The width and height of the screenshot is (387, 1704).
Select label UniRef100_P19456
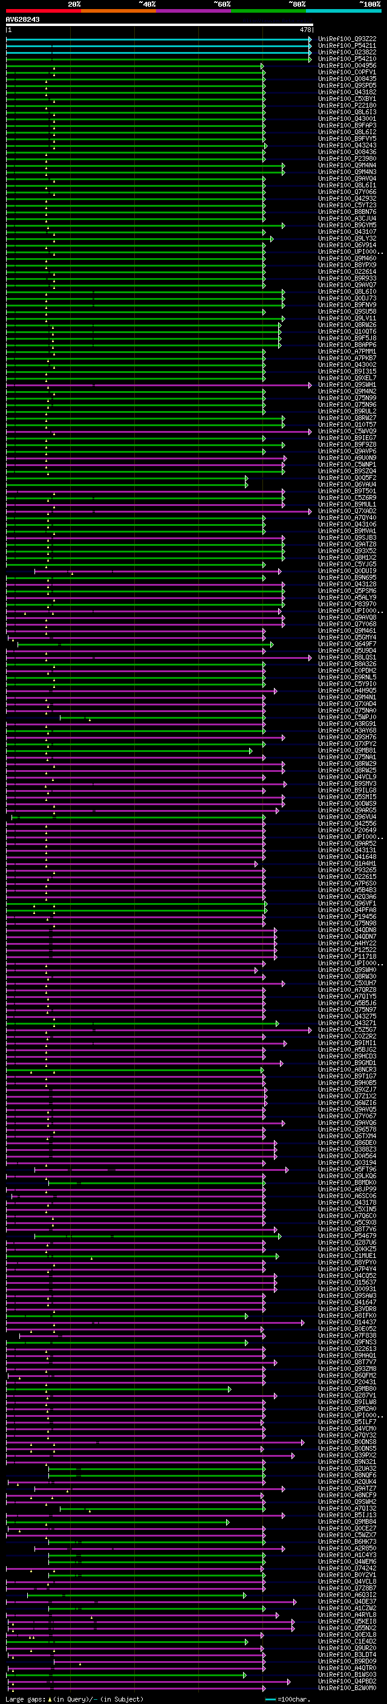coord(347,916)
